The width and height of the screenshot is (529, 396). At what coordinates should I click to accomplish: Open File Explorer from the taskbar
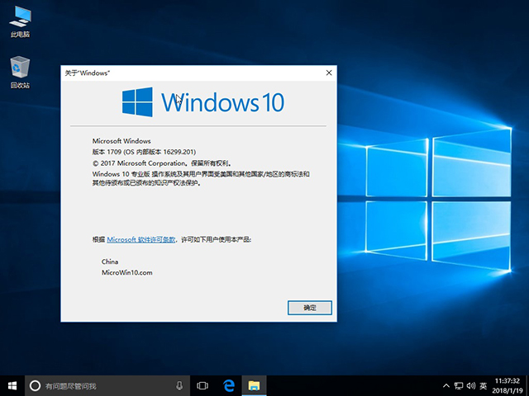click(x=254, y=386)
